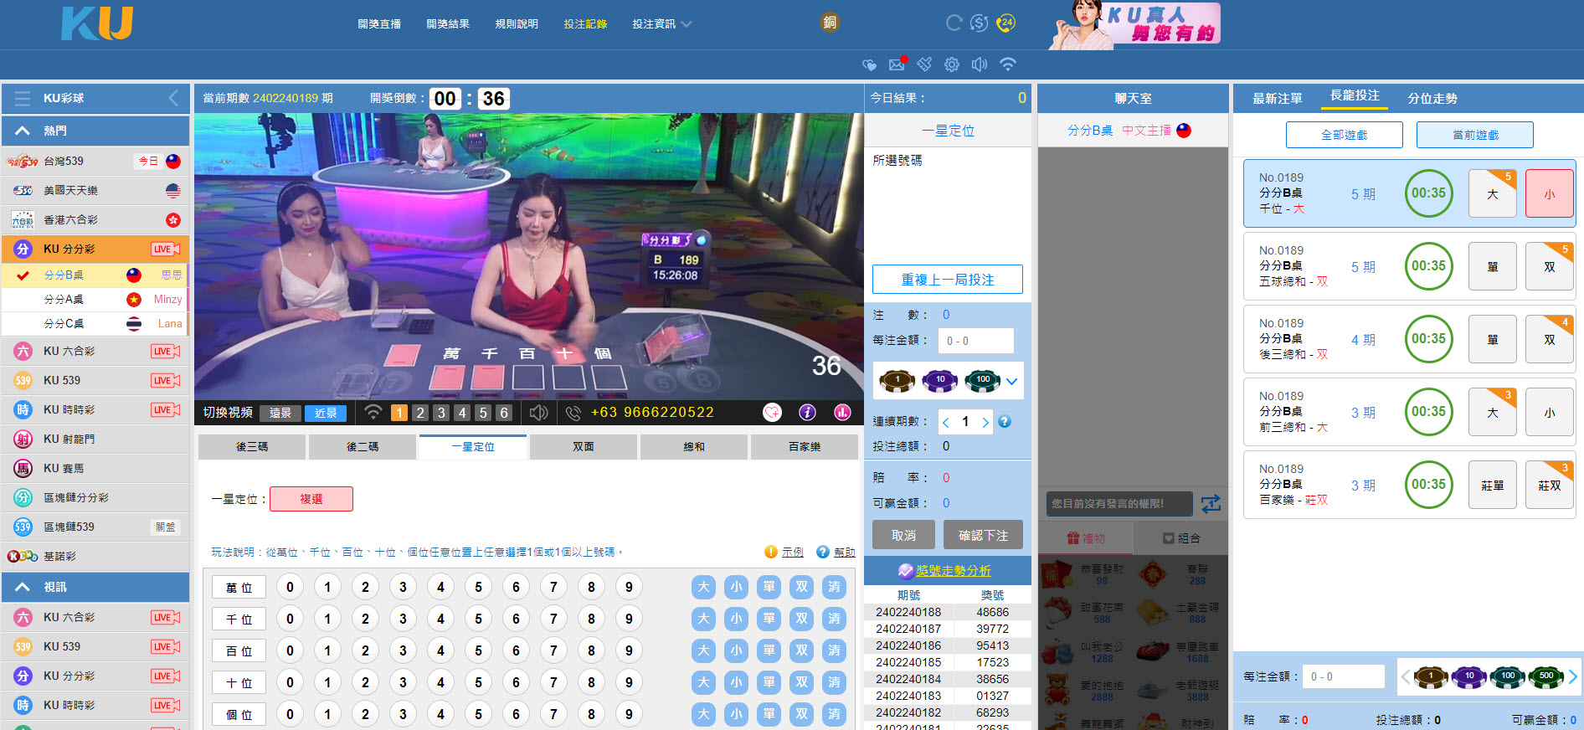Open the mail envelope icon
The image size is (1584, 730).
point(897,64)
